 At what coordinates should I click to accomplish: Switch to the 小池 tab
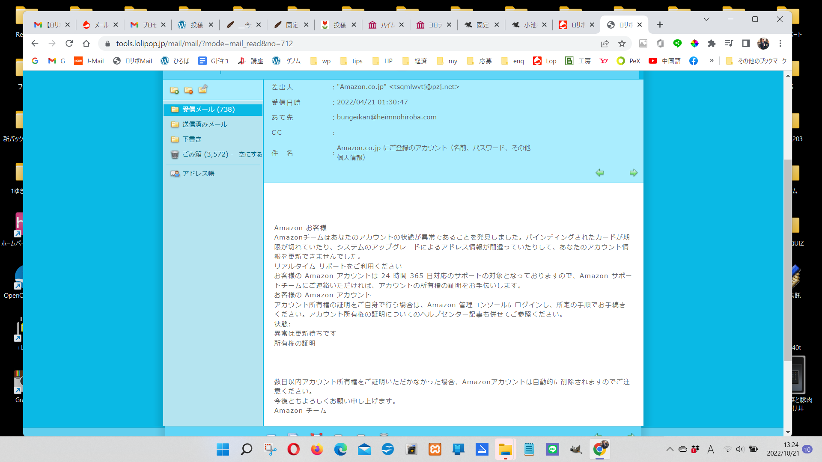pyautogui.click(x=529, y=25)
